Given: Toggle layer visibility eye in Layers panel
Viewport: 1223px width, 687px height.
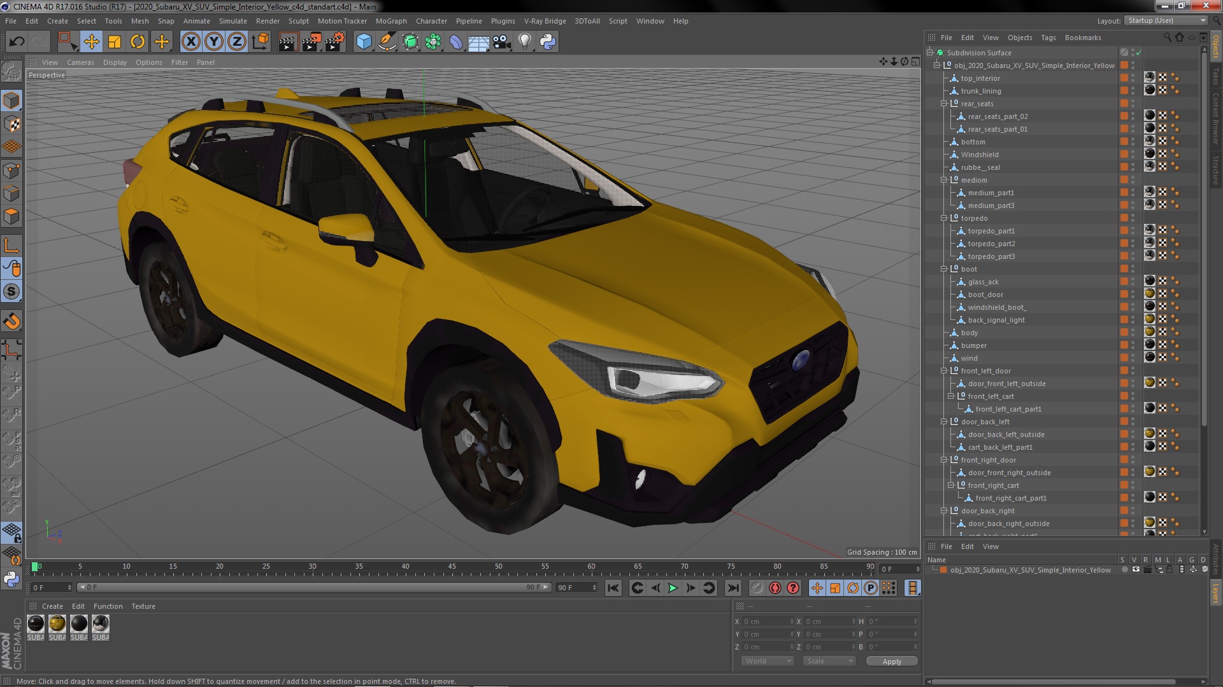Looking at the screenshot, I should pos(1136,570).
